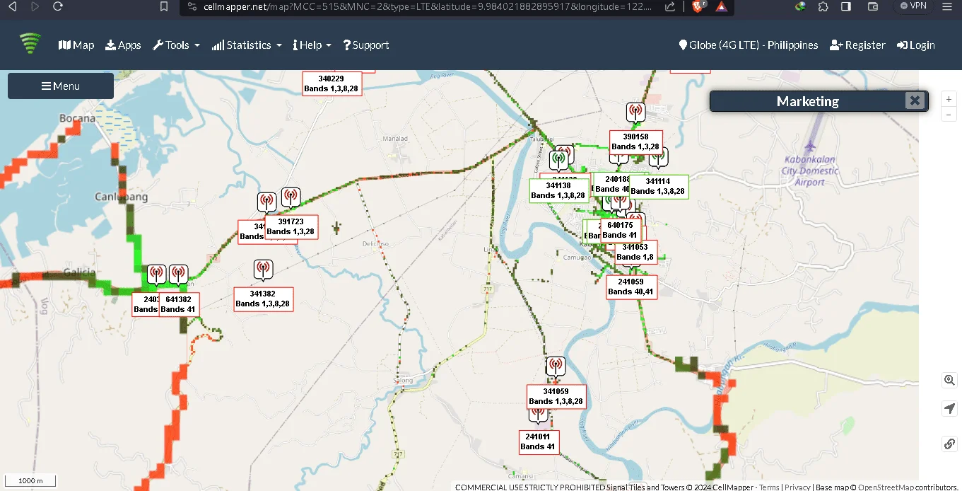962x491 pixels.
Task: Click tower icon above label 391723
Action: point(291,198)
